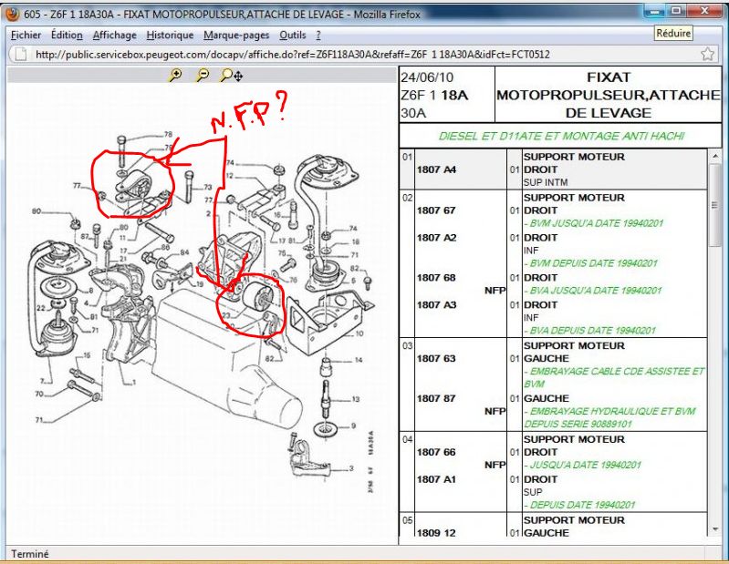Select part number 1807 A1
The image size is (729, 564).
click(x=436, y=479)
